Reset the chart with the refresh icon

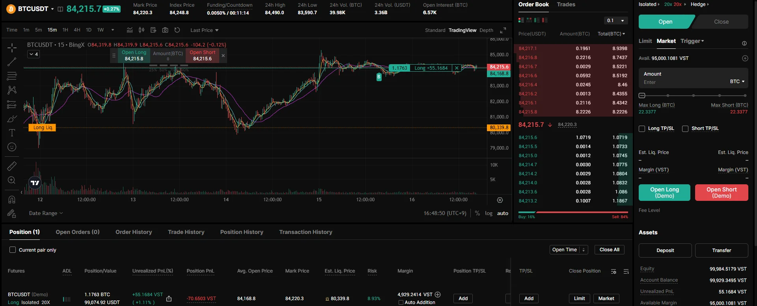pyautogui.click(x=177, y=30)
